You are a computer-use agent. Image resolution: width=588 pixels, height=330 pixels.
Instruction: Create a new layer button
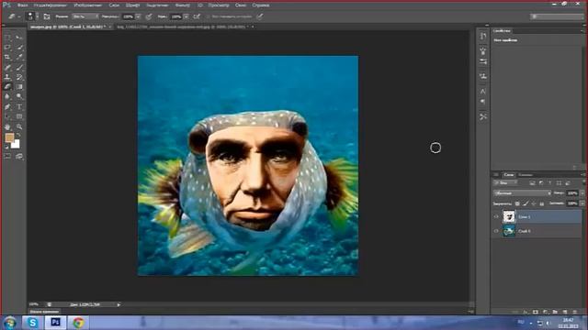[x=565, y=312]
